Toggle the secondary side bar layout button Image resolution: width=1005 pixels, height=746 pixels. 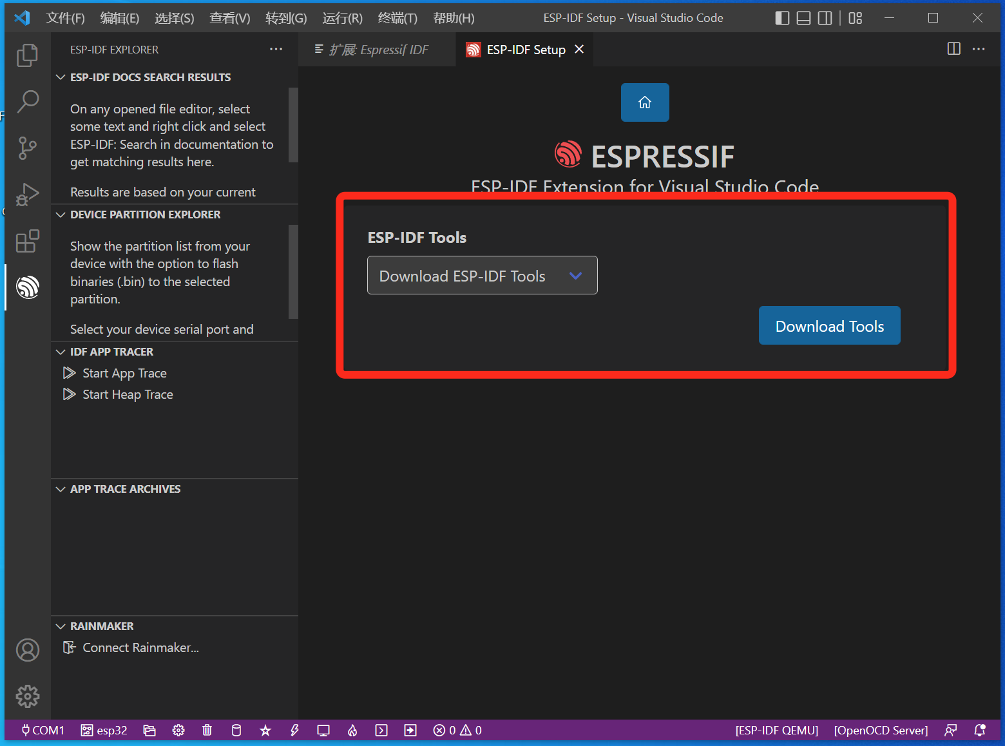(825, 18)
